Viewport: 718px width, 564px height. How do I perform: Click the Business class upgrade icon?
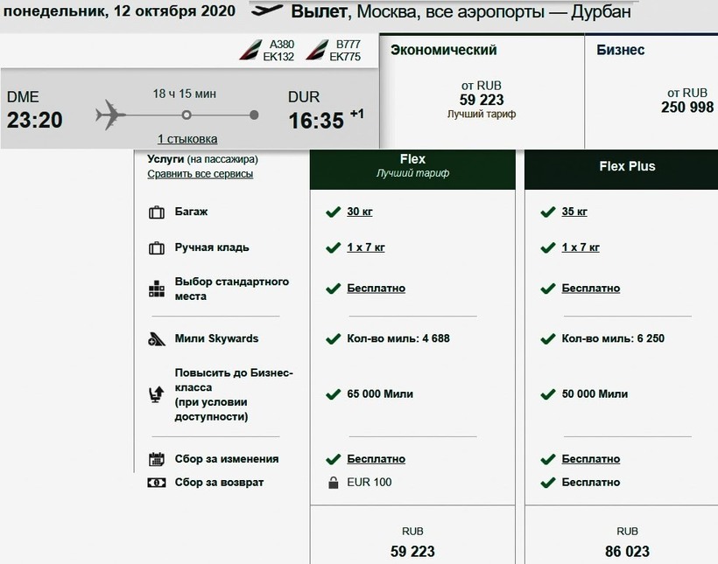click(x=157, y=395)
